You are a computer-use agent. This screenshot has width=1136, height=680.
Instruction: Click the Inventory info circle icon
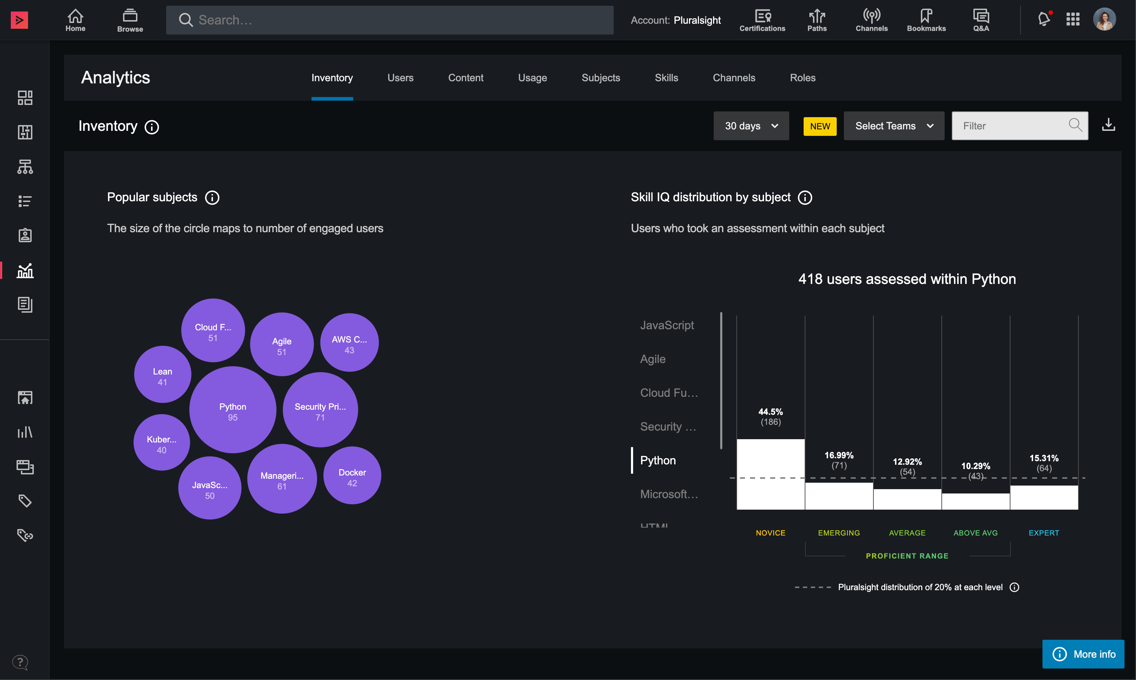tap(152, 127)
